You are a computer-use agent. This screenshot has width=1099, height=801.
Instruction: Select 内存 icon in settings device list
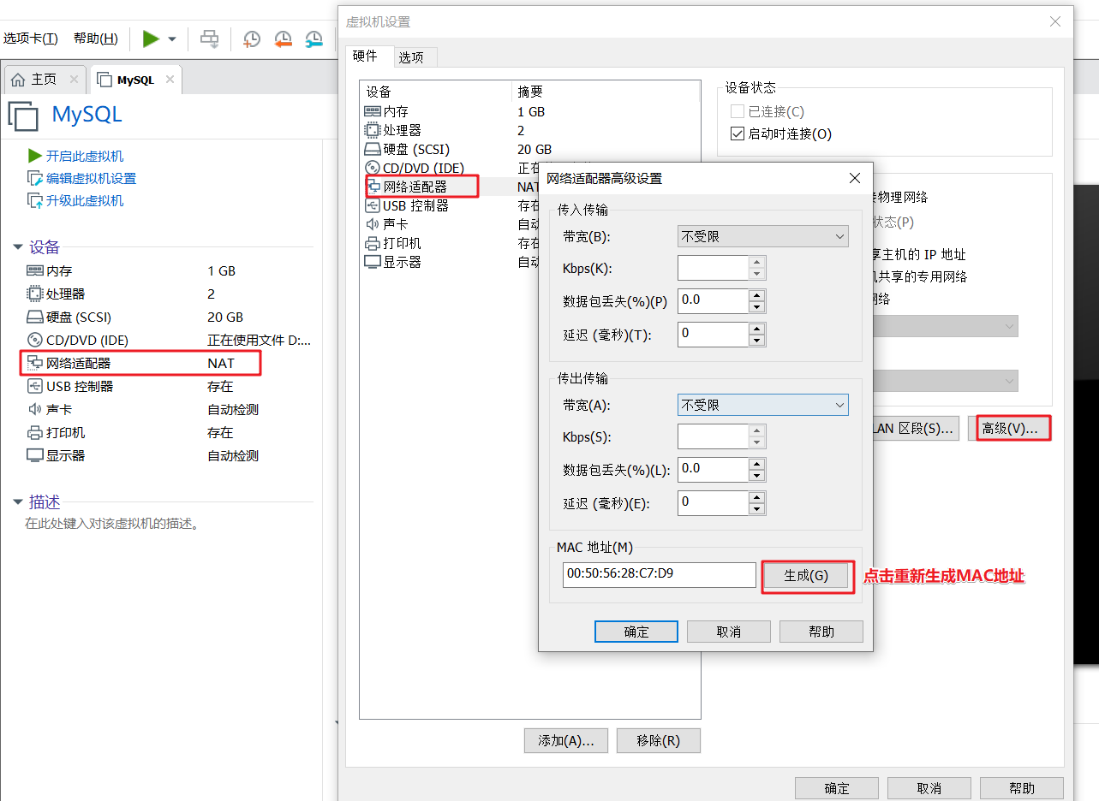(x=373, y=111)
